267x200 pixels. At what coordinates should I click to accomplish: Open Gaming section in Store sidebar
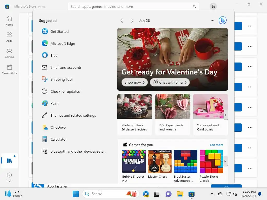9,53
